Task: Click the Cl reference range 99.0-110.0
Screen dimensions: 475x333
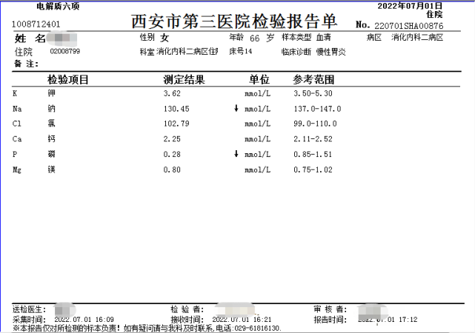Action: tap(315, 124)
